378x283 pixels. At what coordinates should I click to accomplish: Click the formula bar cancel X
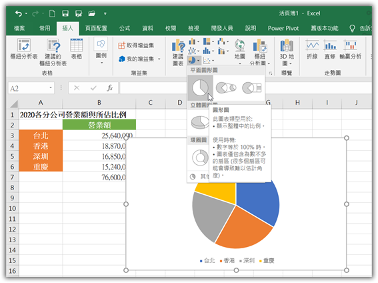point(77,88)
